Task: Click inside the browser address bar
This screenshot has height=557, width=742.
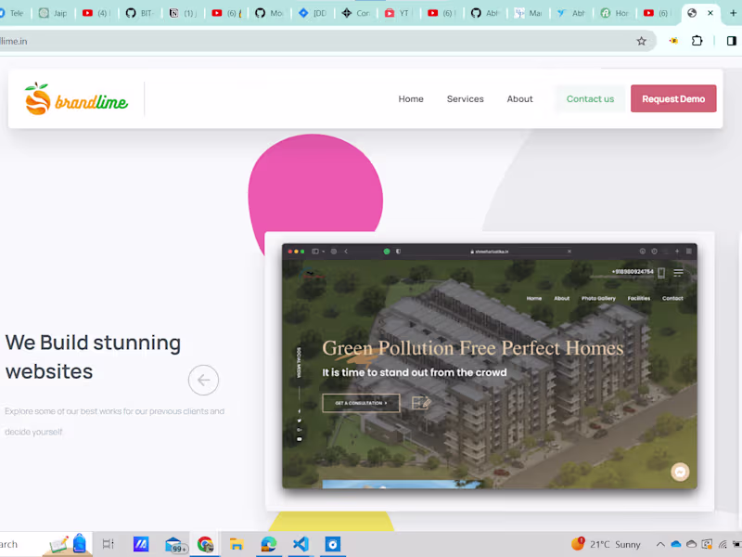Action: tap(278, 41)
